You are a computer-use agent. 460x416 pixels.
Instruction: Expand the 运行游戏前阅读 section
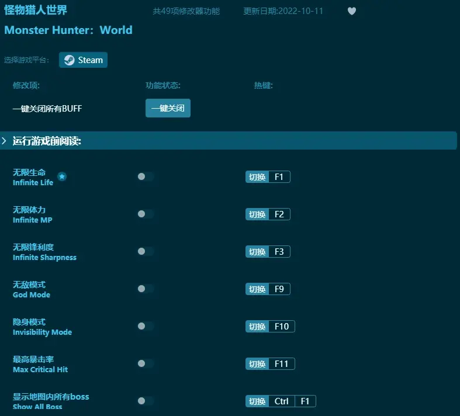228,141
